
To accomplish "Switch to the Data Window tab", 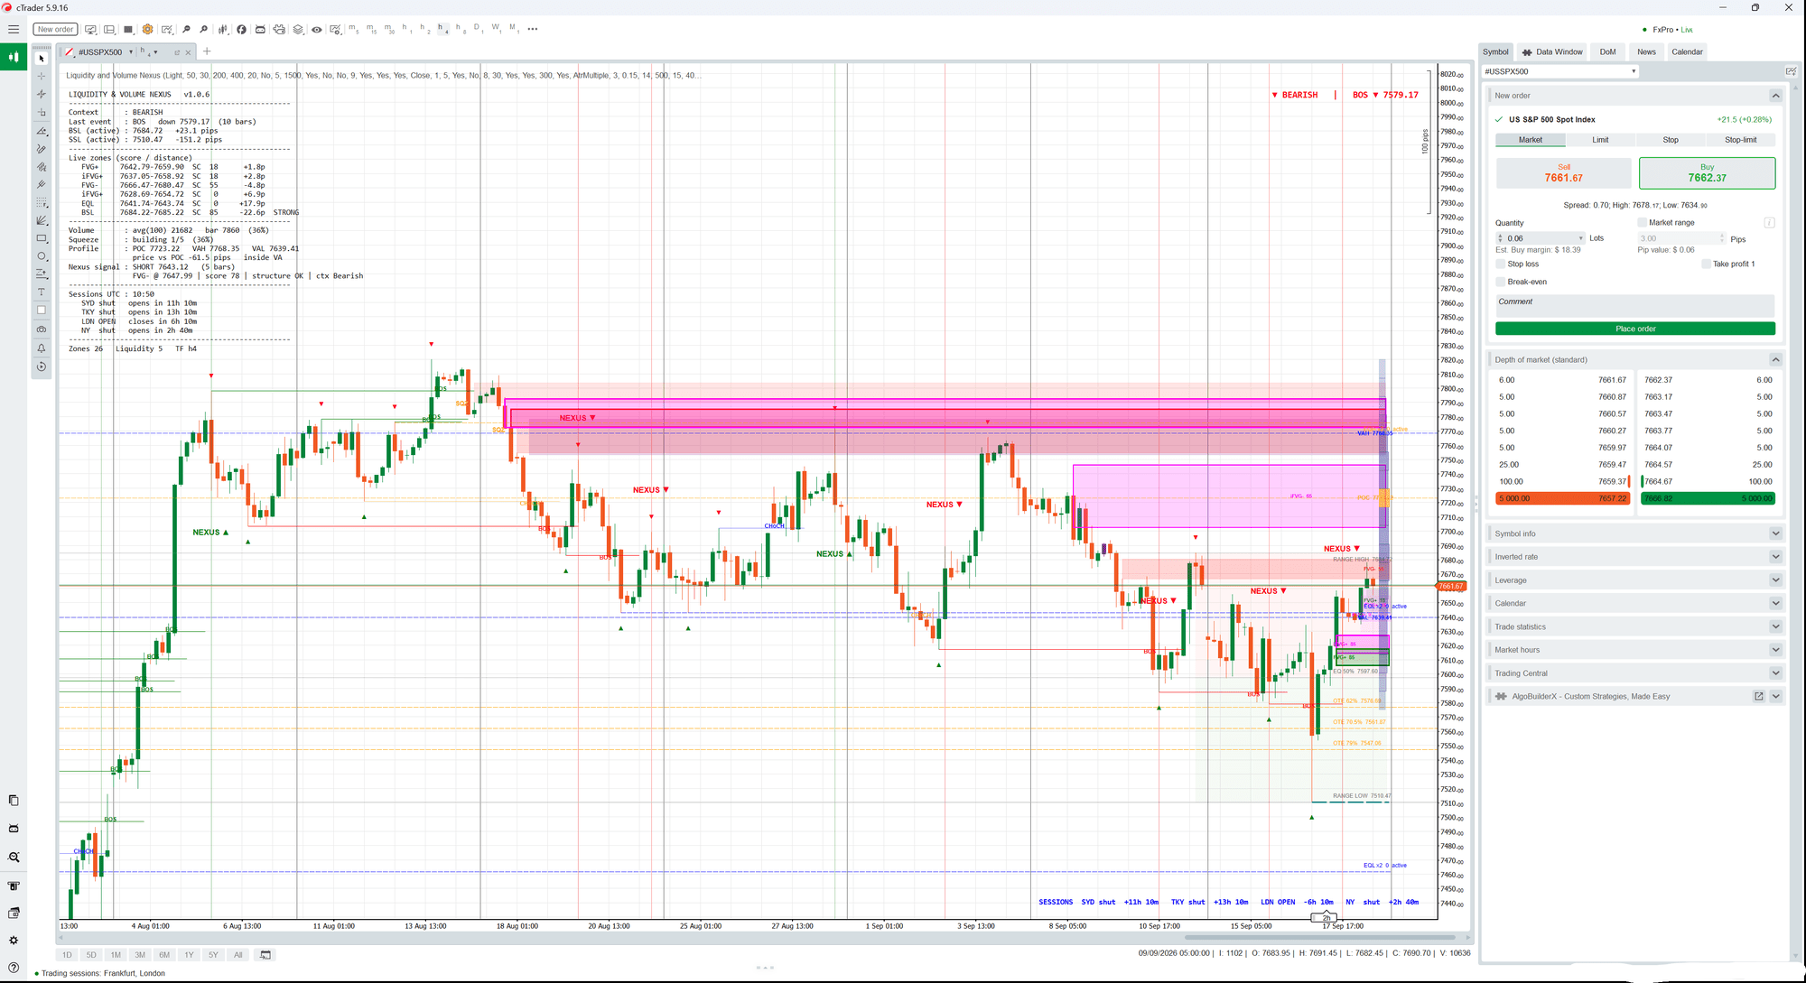I will (x=1552, y=51).
